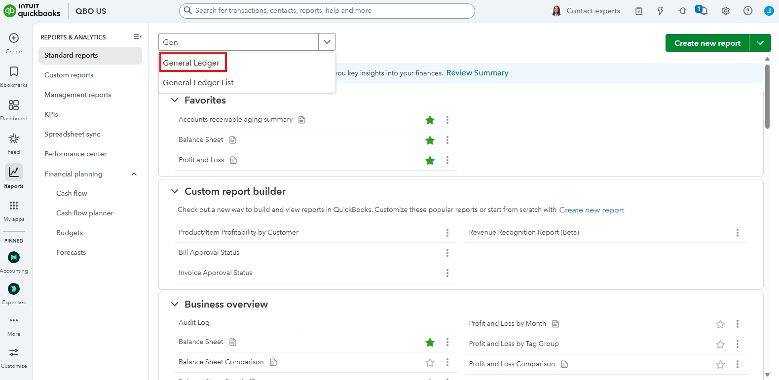
Task: Focus the global search field
Action: click(327, 11)
